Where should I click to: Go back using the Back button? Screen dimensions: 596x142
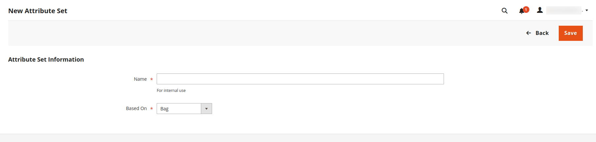pyautogui.click(x=537, y=33)
